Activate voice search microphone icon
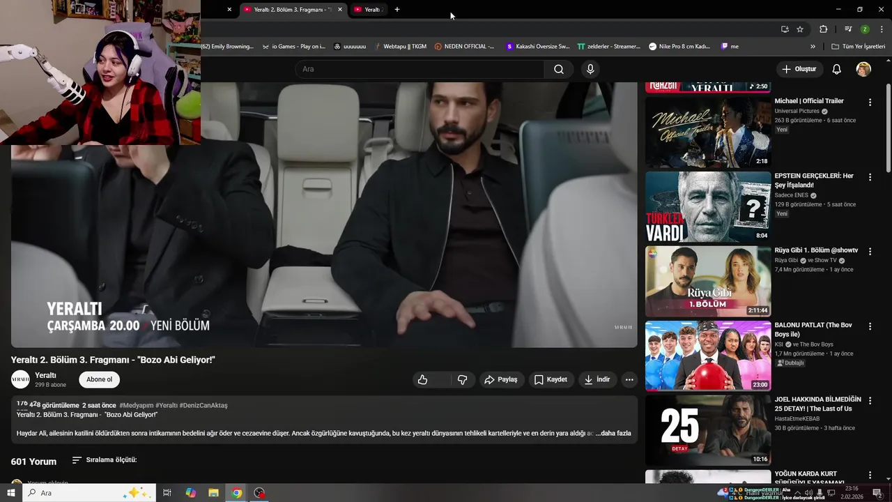Image resolution: width=892 pixels, height=502 pixels. [590, 69]
